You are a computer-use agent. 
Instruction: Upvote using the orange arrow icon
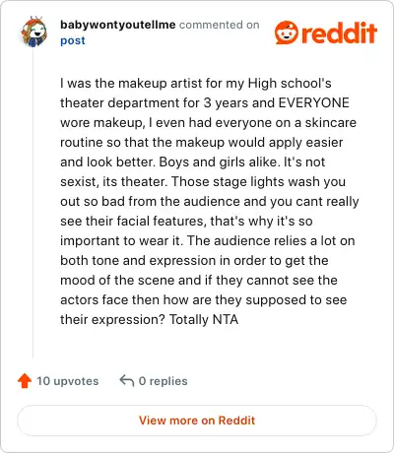[x=25, y=381]
